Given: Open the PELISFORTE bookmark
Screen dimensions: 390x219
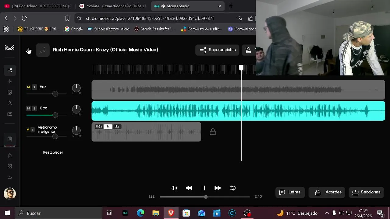Looking at the screenshot, I should (x=38, y=29).
